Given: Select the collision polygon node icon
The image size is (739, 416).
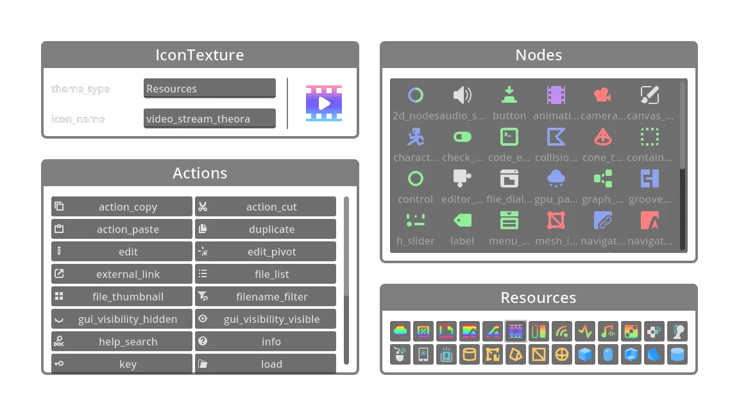Looking at the screenshot, I should (556, 137).
